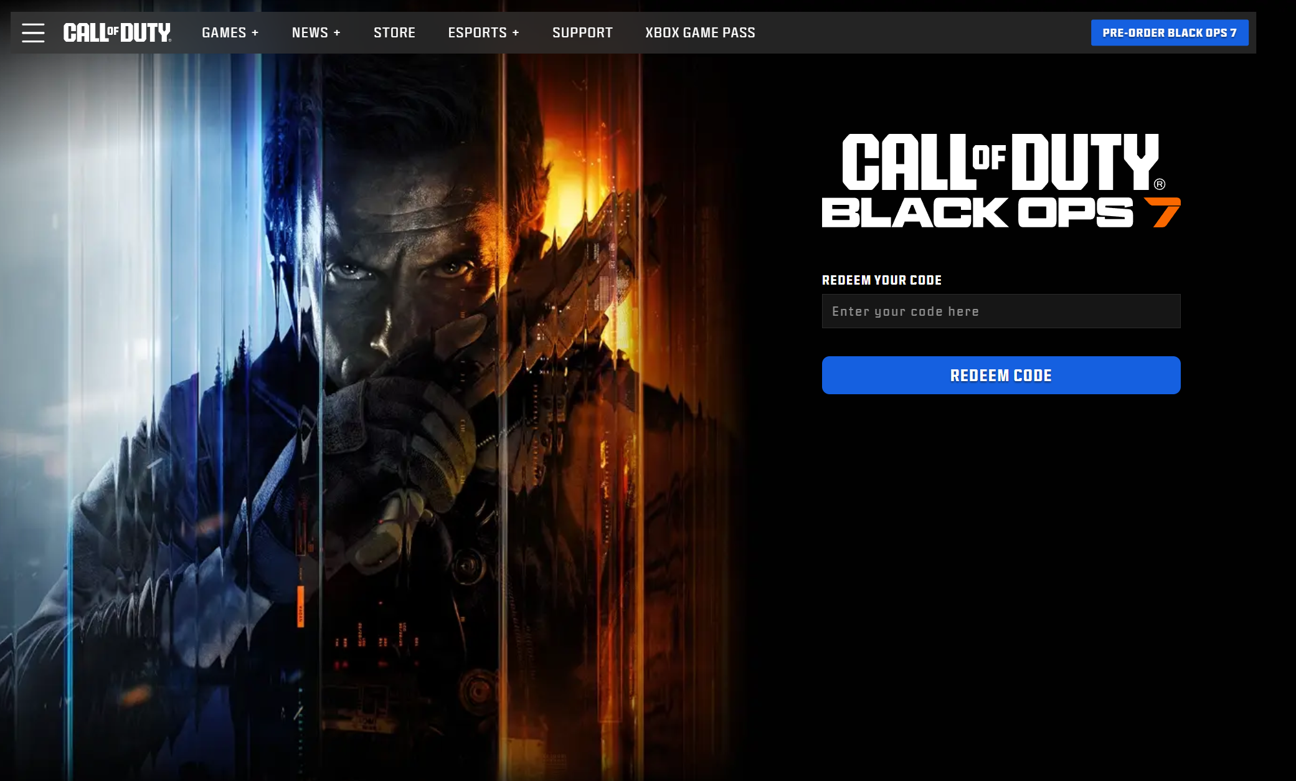1296x781 pixels.
Task: Click the plus icon beside NEWS
Action: point(337,33)
